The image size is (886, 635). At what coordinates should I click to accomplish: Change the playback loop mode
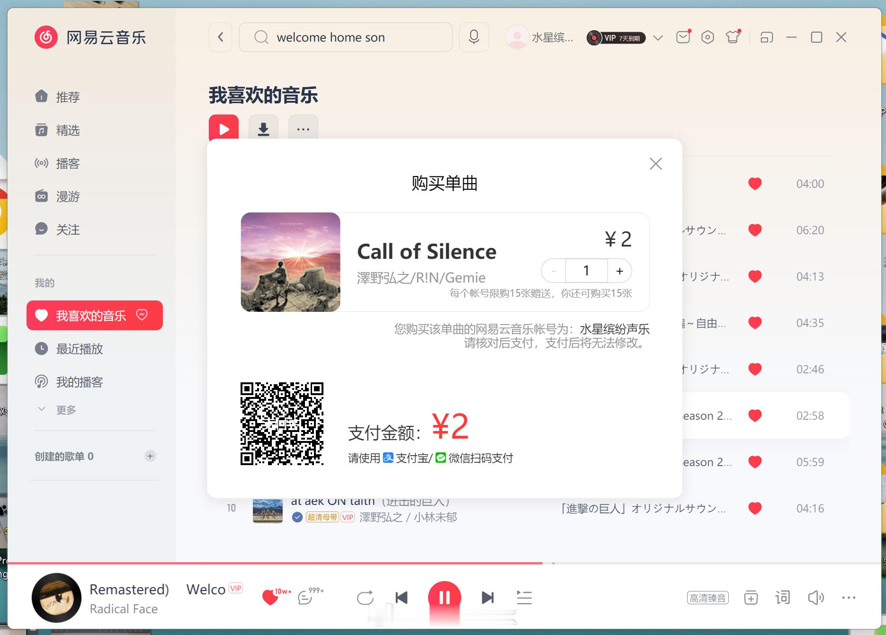365,598
